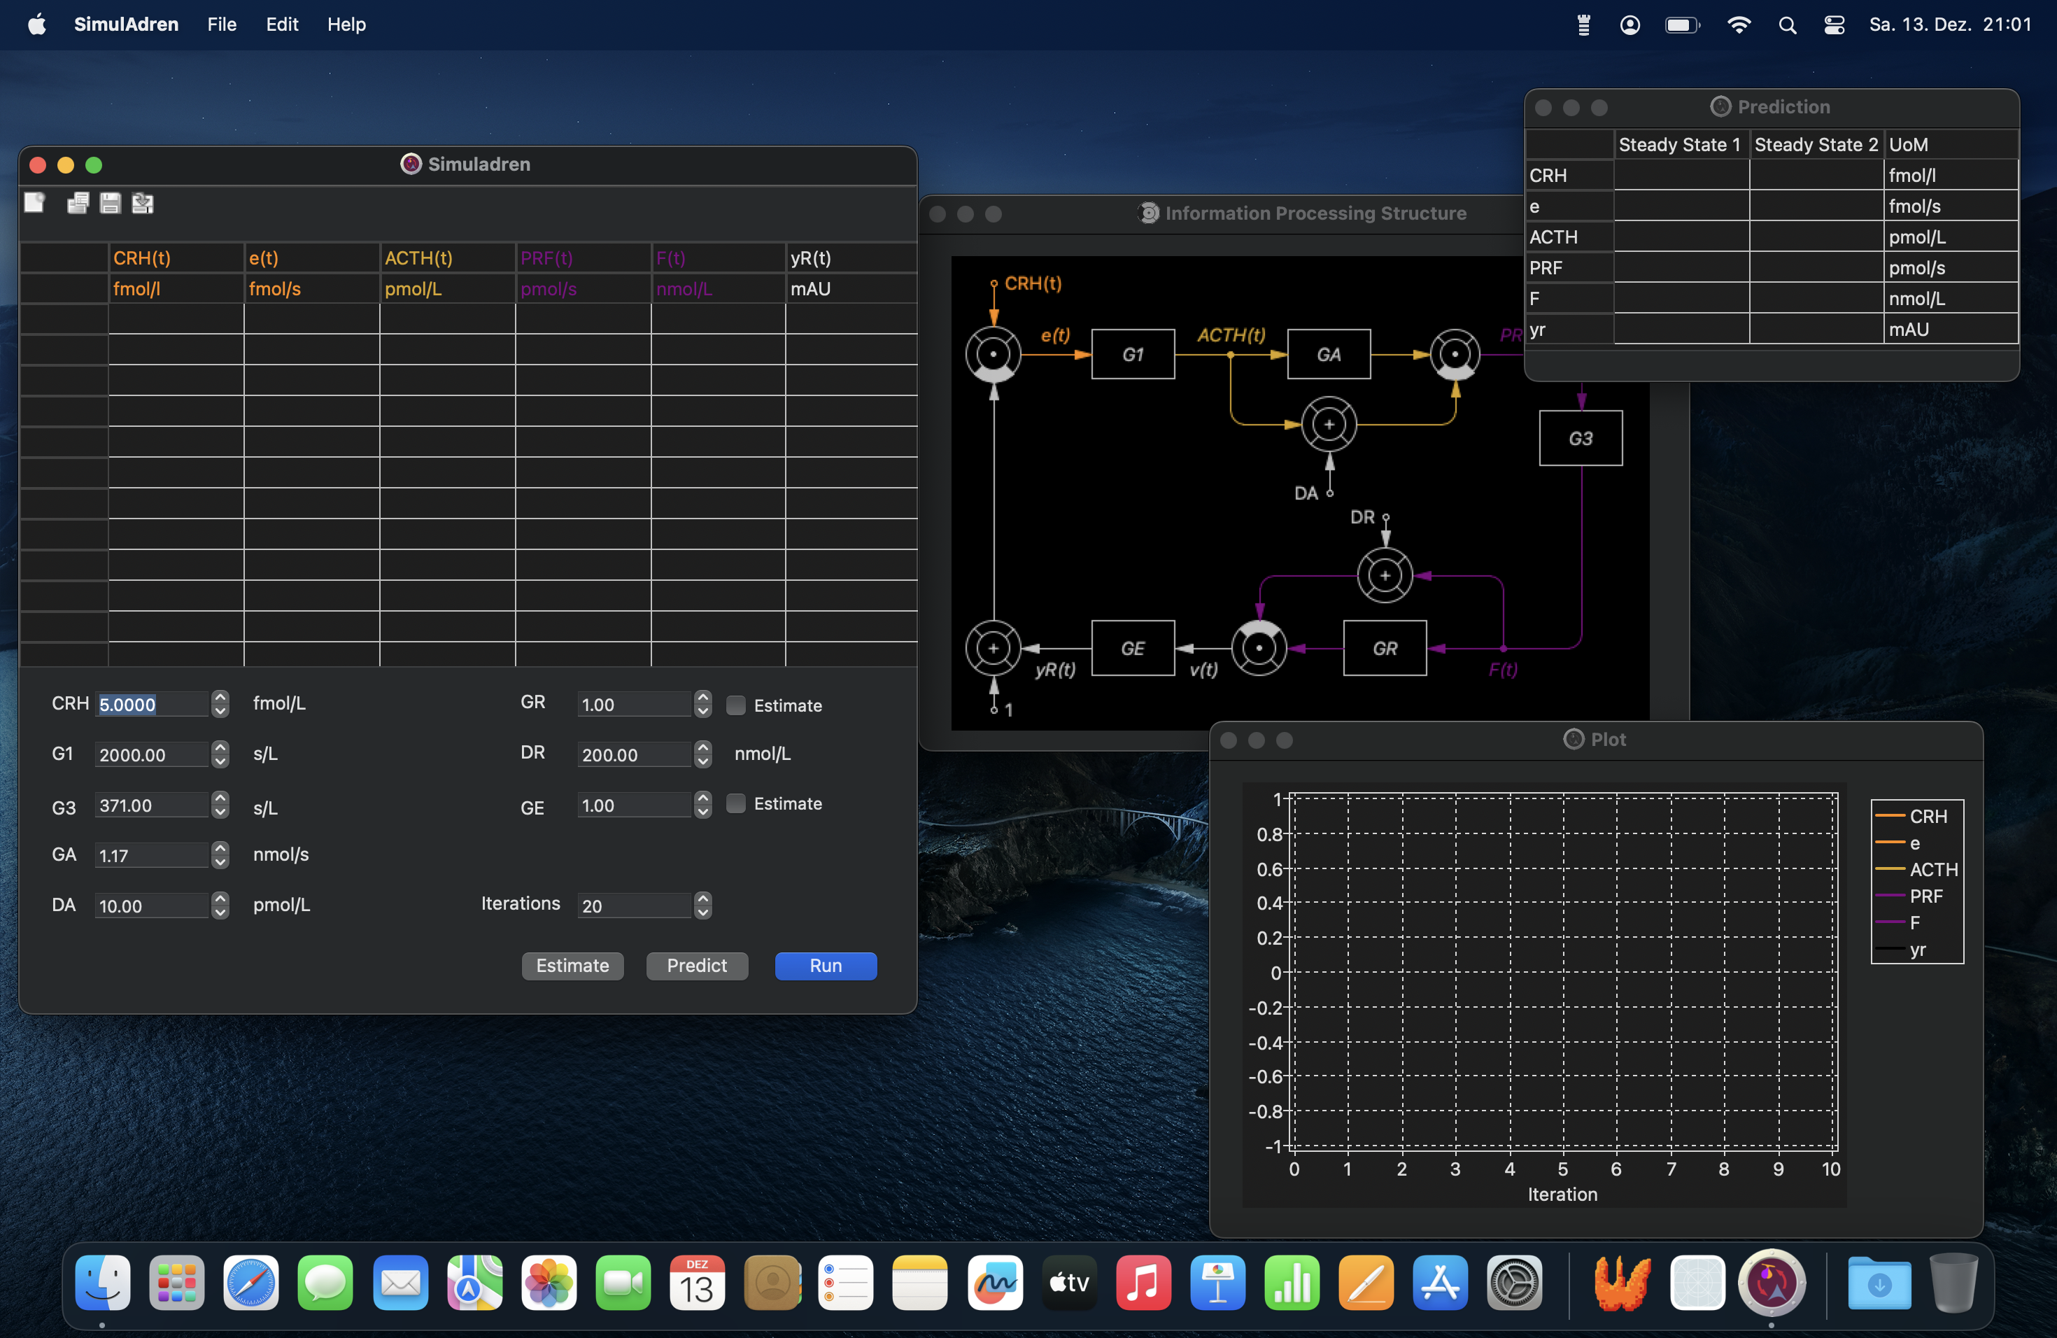
Task: Click the G1 value input field
Action: (151, 754)
